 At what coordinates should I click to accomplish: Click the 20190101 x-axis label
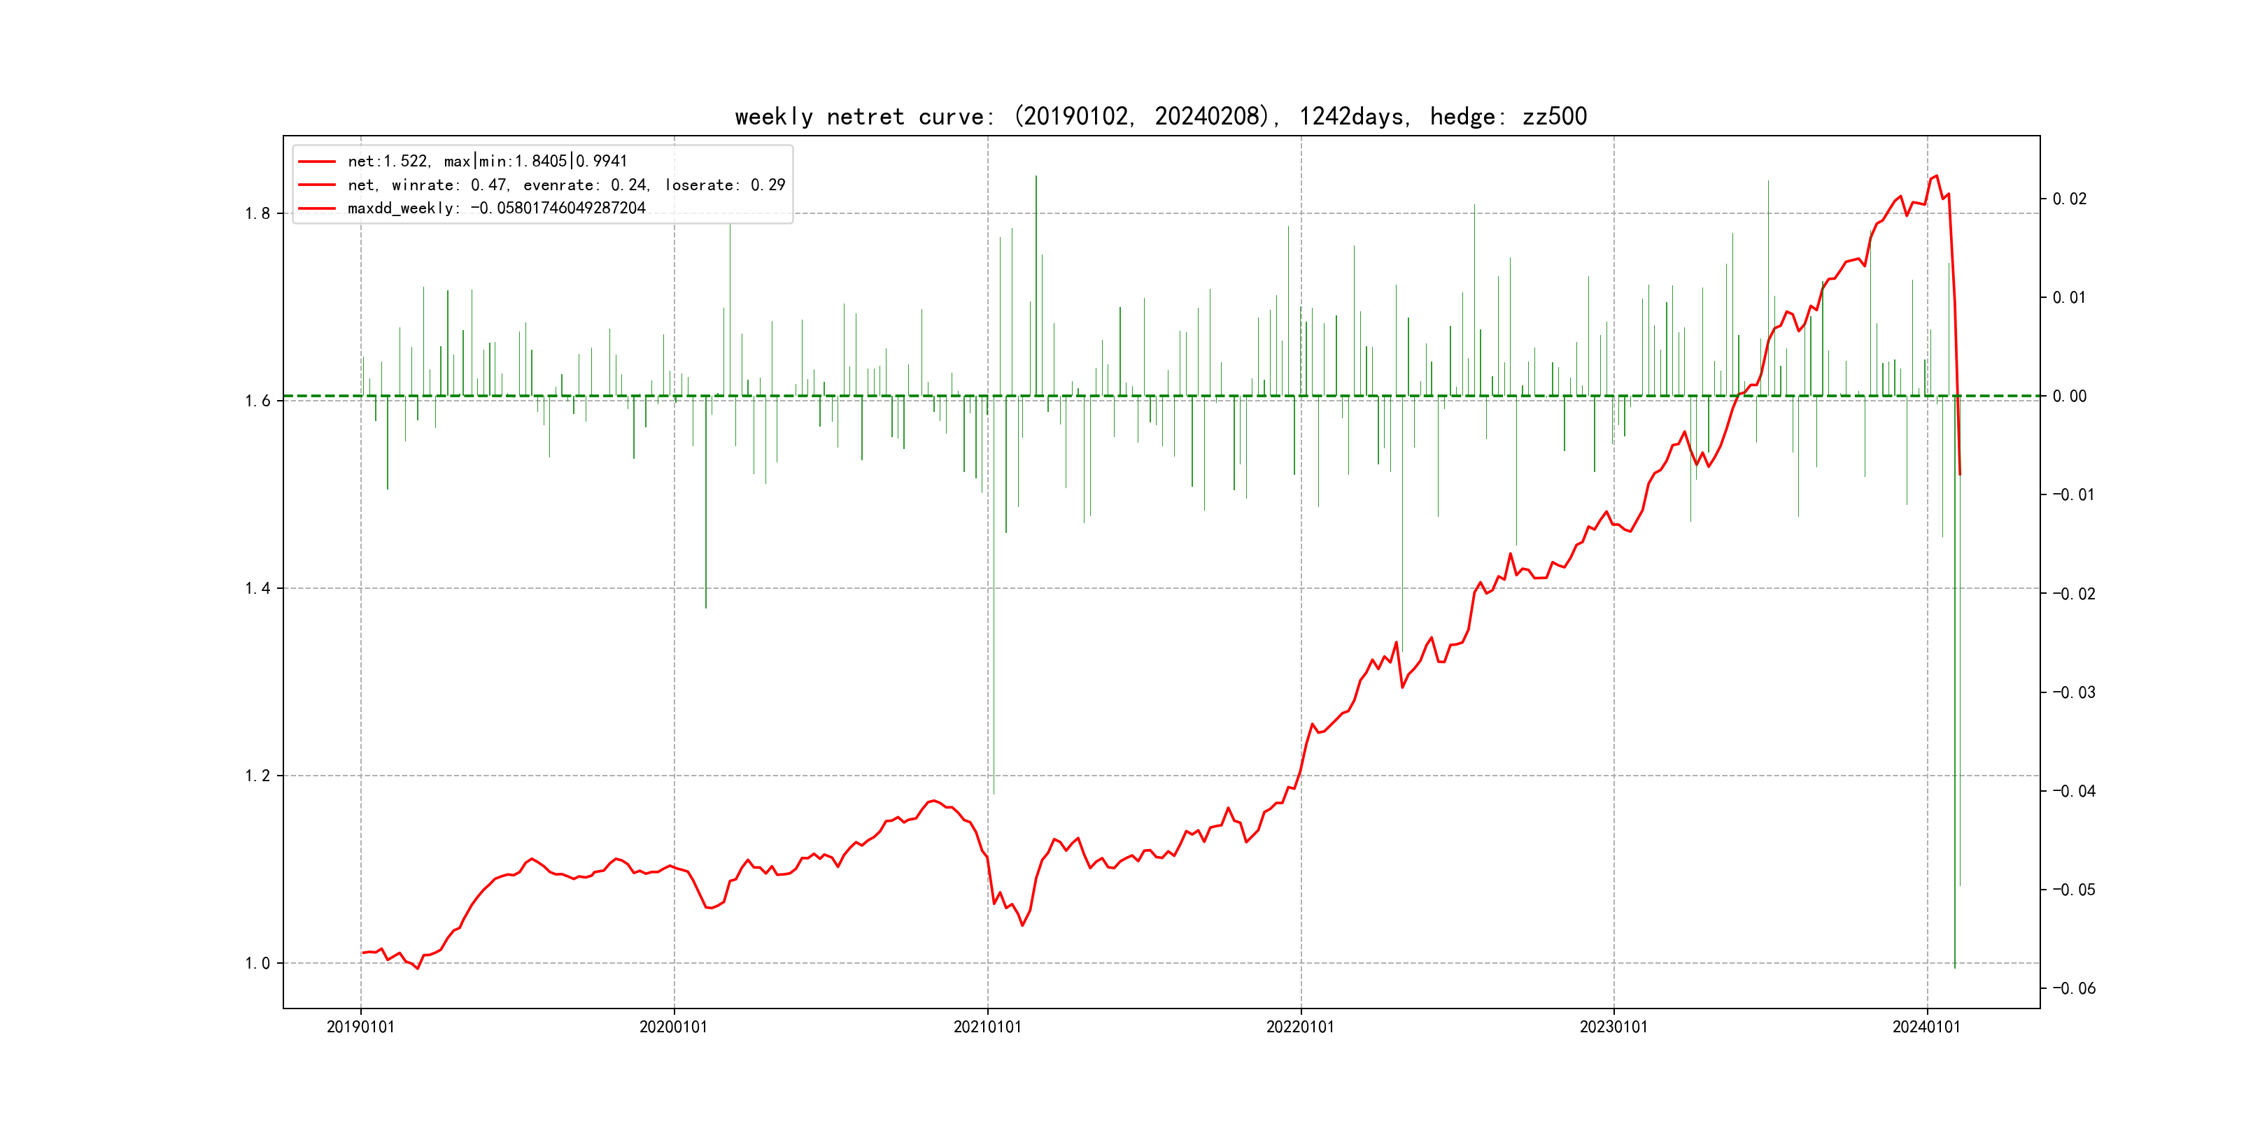tap(361, 1027)
